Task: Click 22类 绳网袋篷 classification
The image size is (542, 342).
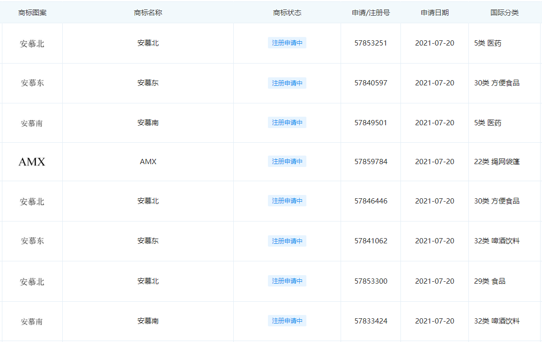Action: (x=497, y=161)
